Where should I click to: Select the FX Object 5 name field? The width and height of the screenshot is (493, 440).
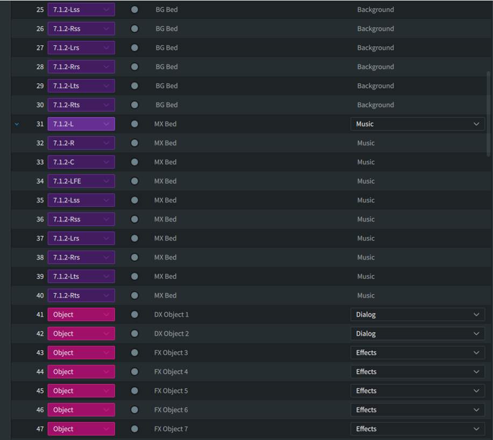[x=171, y=391]
